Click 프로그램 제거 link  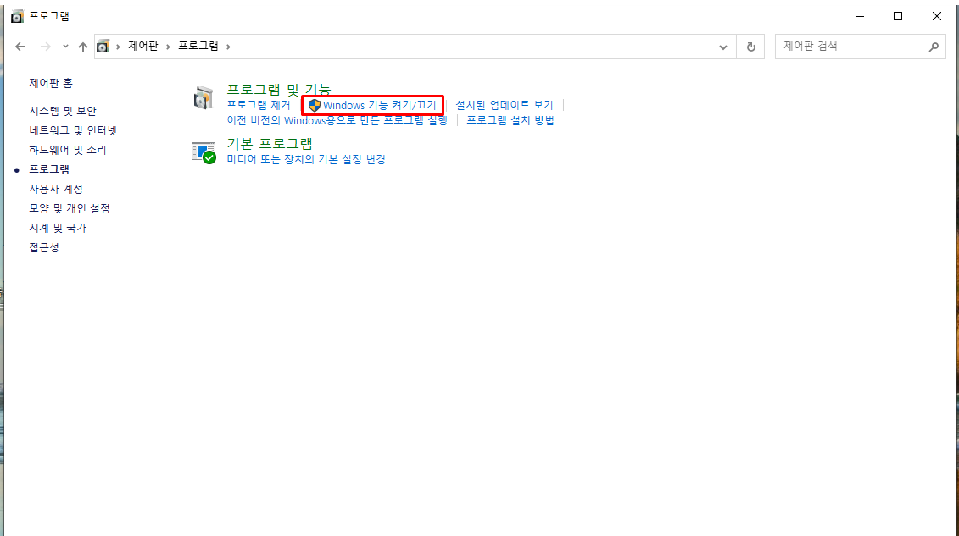point(259,105)
